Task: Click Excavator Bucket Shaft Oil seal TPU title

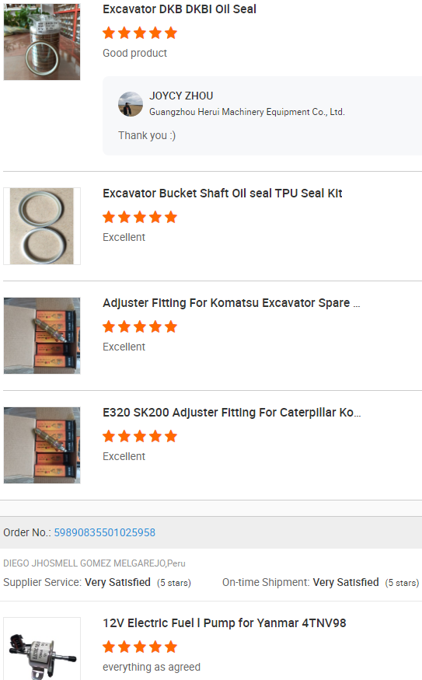Action: [222, 194]
